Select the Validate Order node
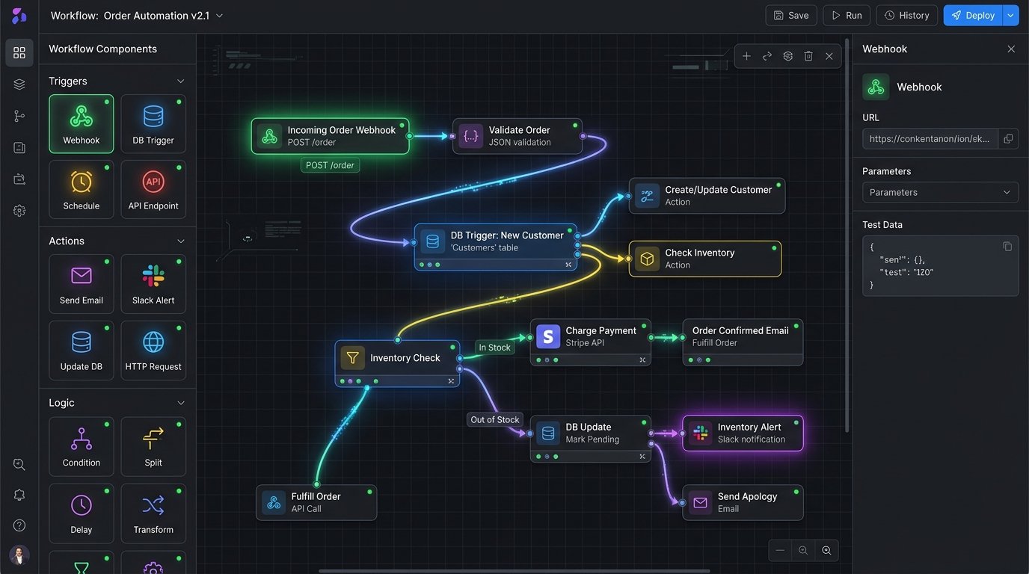 pyautogui.click(x=517, y=136)
